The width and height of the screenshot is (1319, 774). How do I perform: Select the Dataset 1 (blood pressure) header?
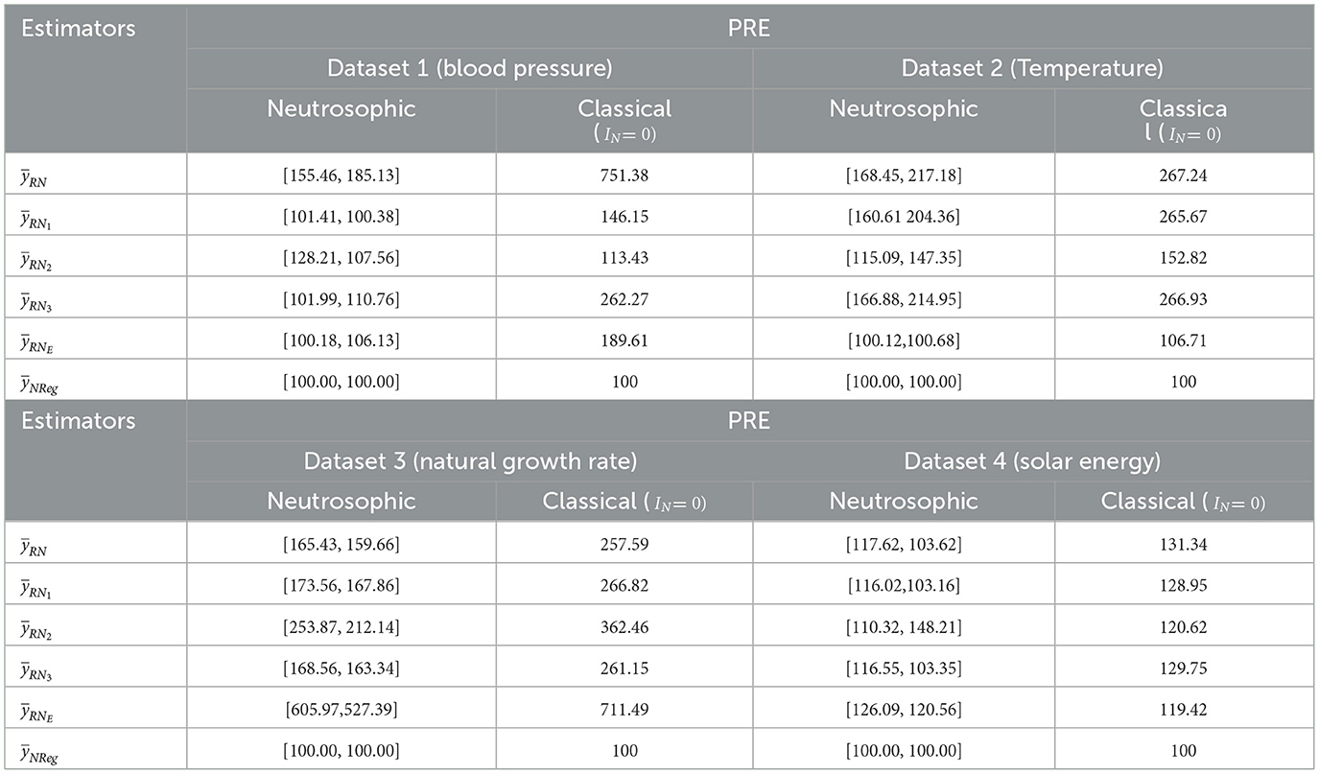(x=469, y=68)
